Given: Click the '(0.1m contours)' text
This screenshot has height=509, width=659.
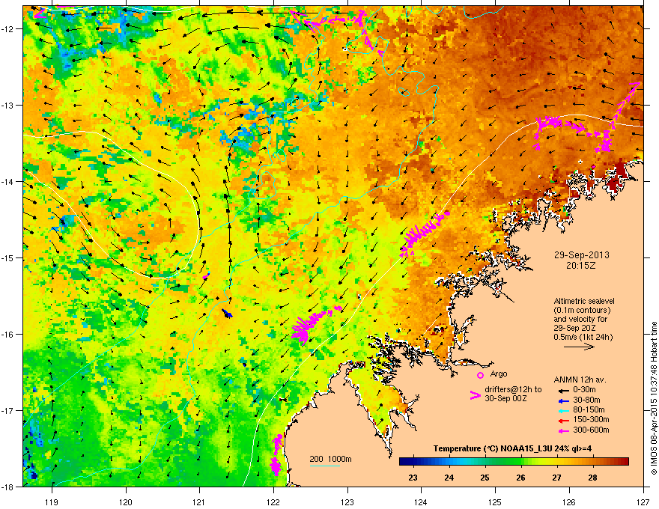Looking at the screenshot, I should point(582,310).
